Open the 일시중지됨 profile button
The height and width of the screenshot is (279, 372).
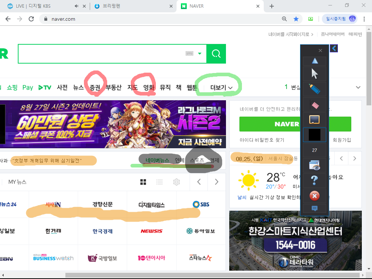pyautogui.click(x=339, y=19)
